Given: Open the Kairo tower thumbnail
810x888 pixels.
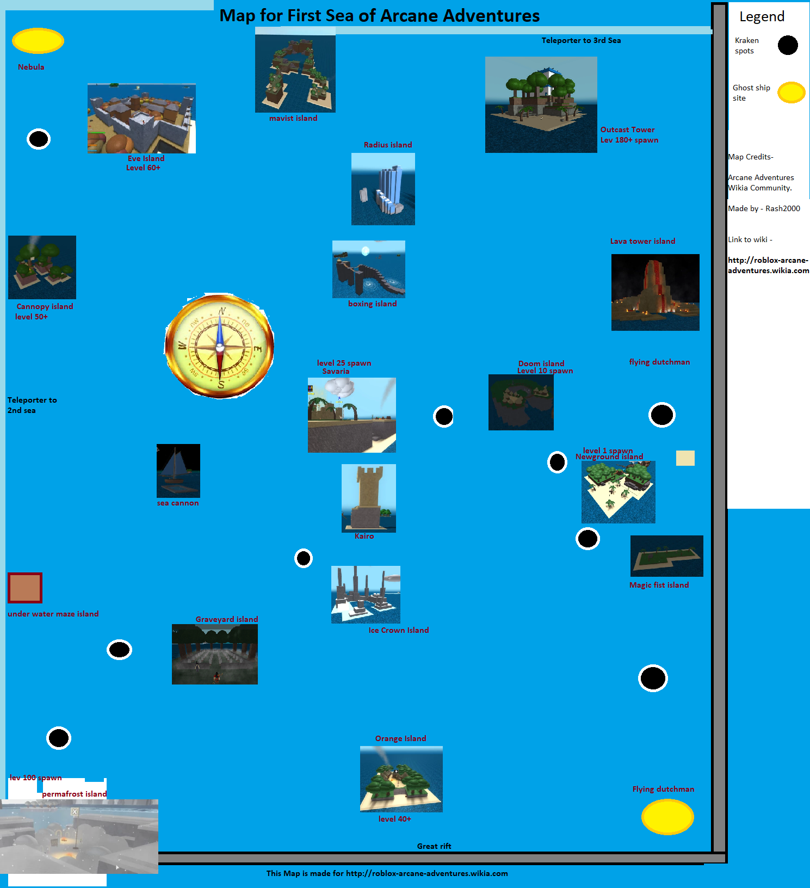Looking at the screenshot, I should point(368,498).
